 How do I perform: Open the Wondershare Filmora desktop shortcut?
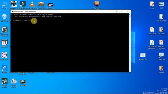point(23,5)
